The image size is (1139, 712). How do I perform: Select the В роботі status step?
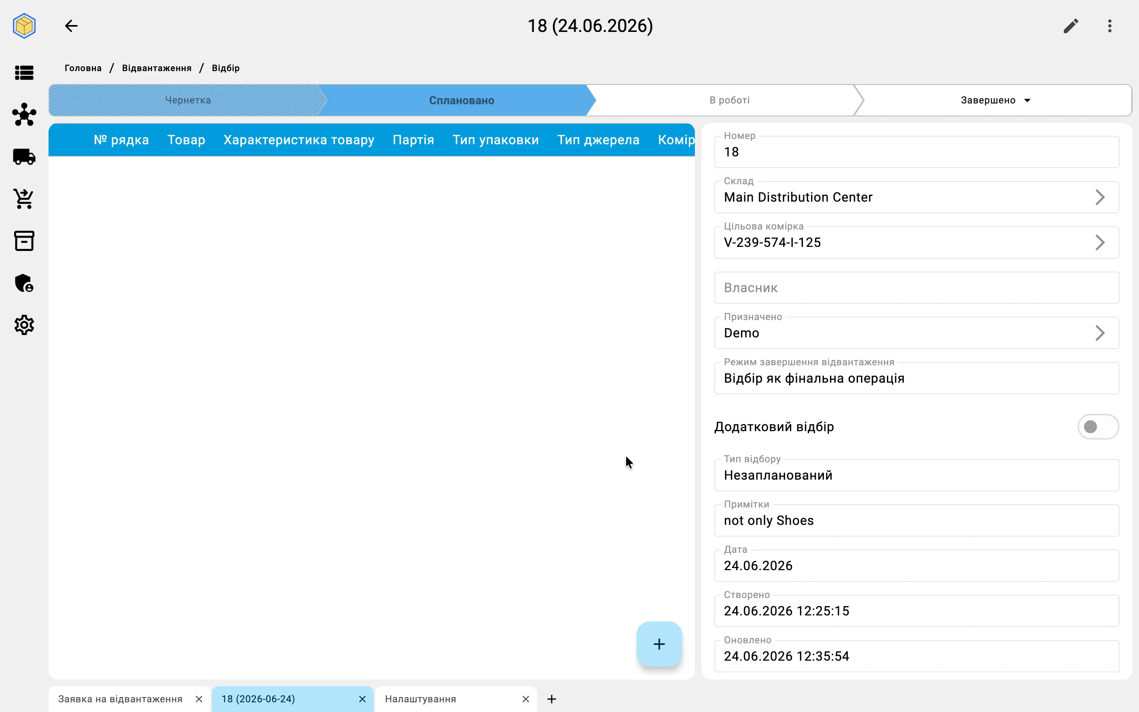point(730,100)
